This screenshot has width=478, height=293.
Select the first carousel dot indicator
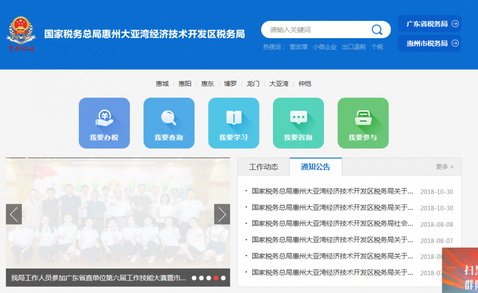click(194, 278)
